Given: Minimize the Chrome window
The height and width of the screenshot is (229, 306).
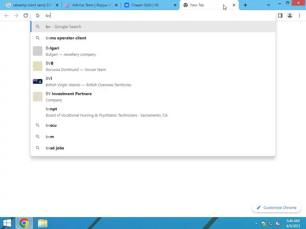Looking at the screenshot, I should [280, 3].
